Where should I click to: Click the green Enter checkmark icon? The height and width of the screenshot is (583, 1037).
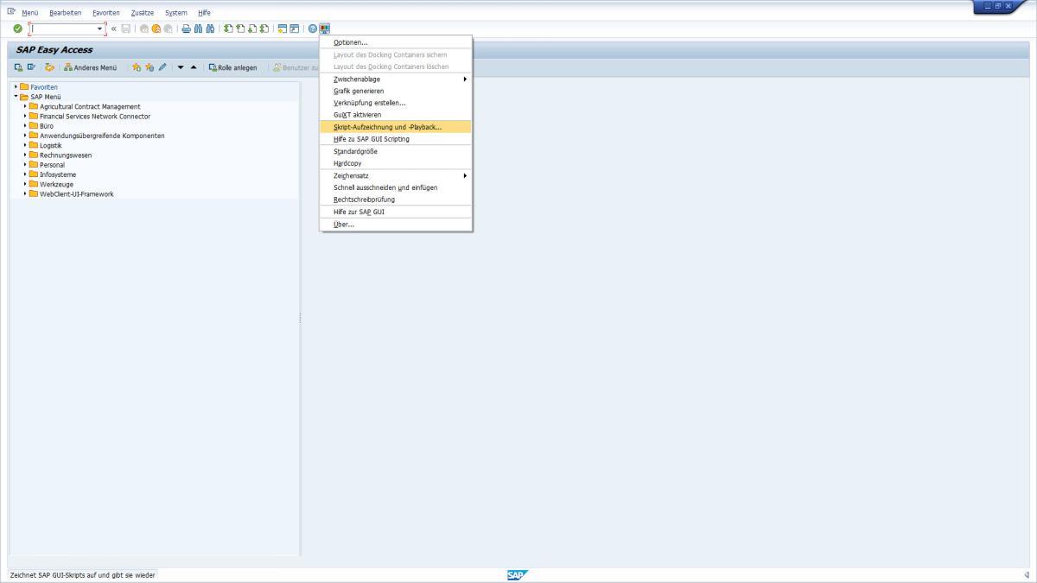click(17, 28)
